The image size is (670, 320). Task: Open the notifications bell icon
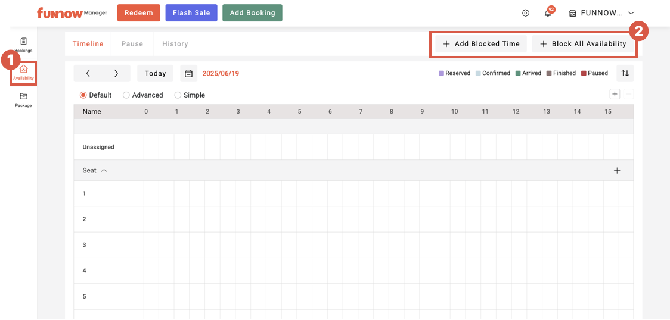coord(548,13)
